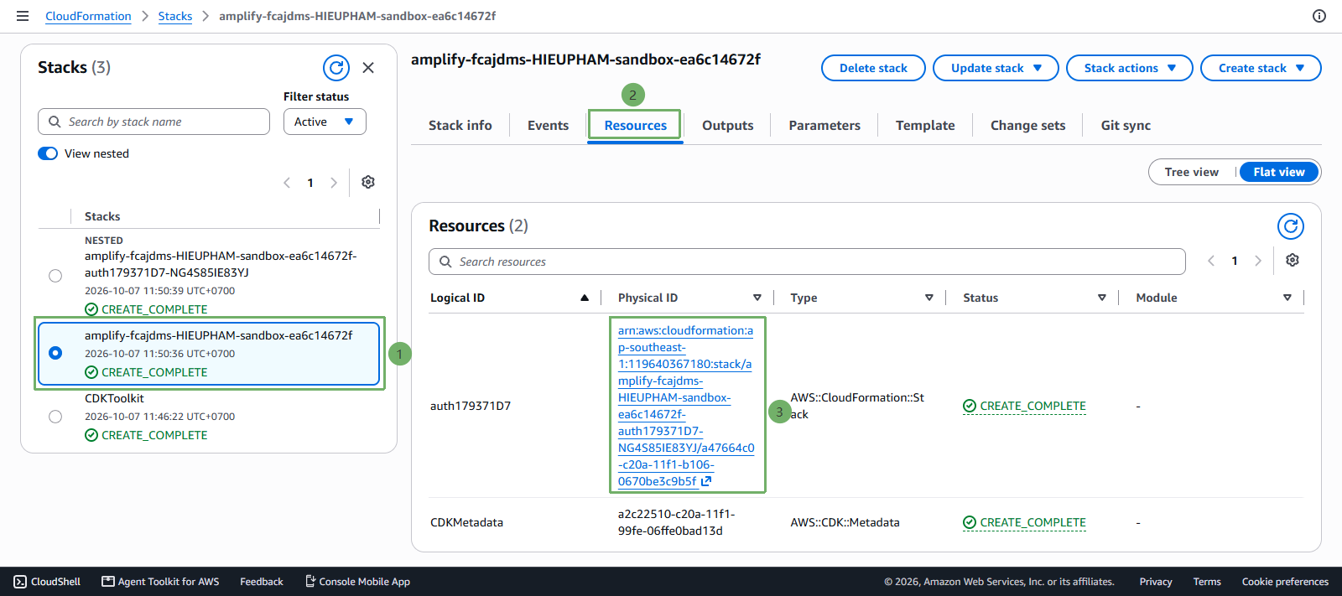This screenshot has height=596, width=1342.
Task: Close the Stacks side panel
Action: click(368, 68)
